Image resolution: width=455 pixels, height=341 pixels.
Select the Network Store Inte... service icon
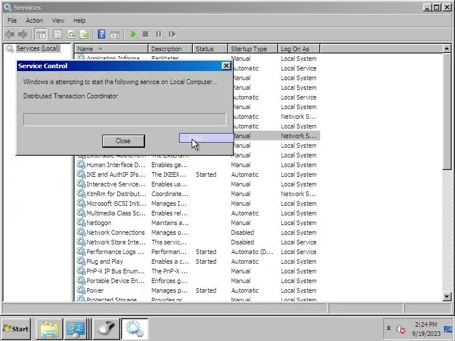(81, 242)
